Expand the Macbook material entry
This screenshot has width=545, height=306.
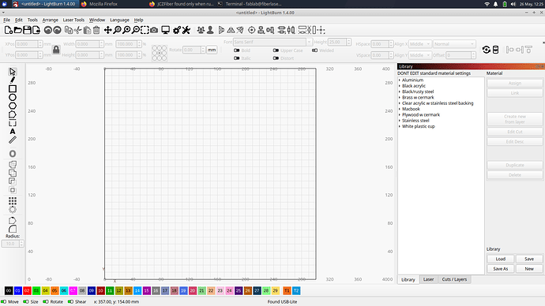click(400, 109)
